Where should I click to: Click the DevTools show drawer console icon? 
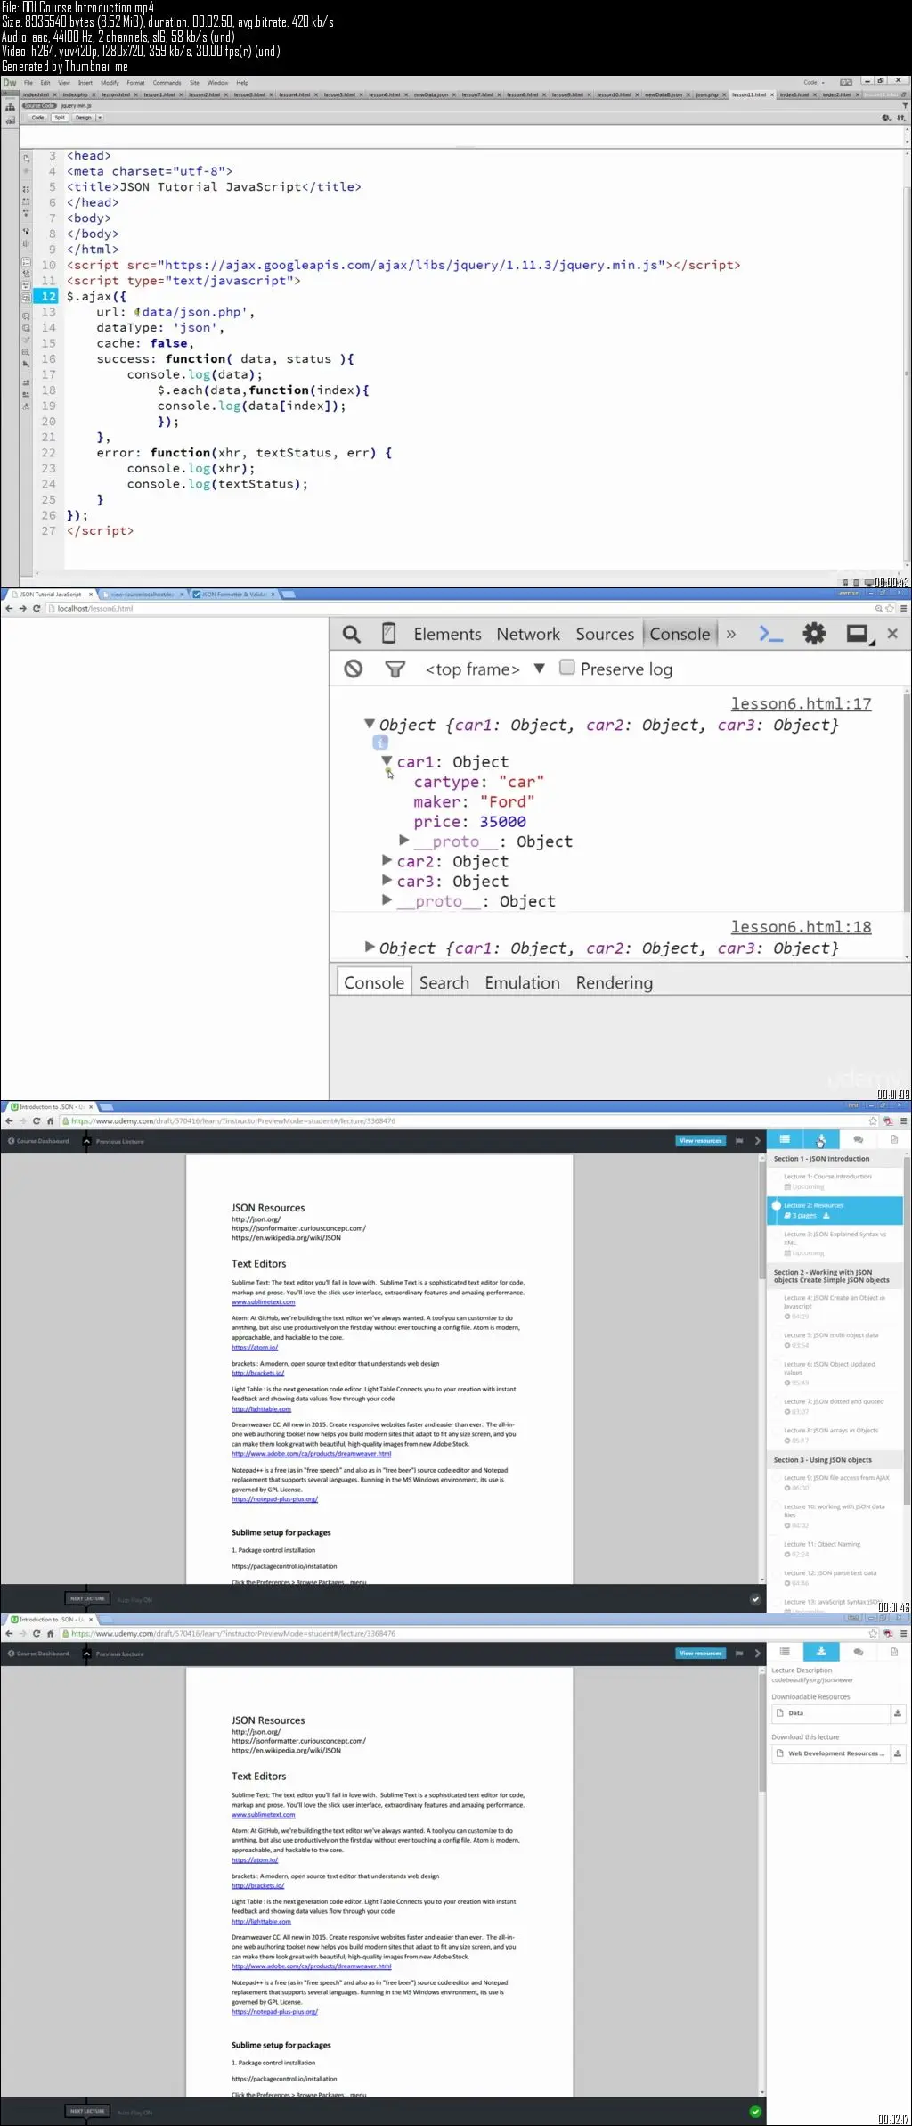(x=770, y=634)
